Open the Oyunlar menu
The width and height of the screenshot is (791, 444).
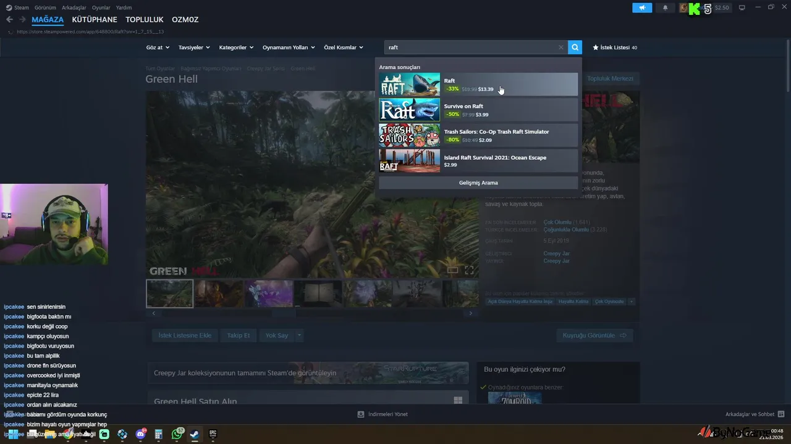coord(101,8)
